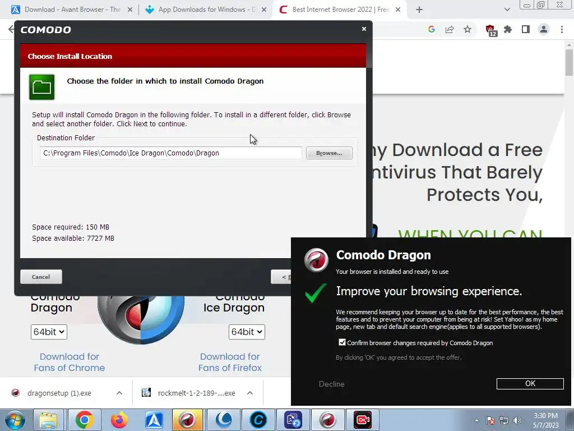Screen dimensions: 574x431
Task: Open the Windows Start button
Action: point(15,420)
